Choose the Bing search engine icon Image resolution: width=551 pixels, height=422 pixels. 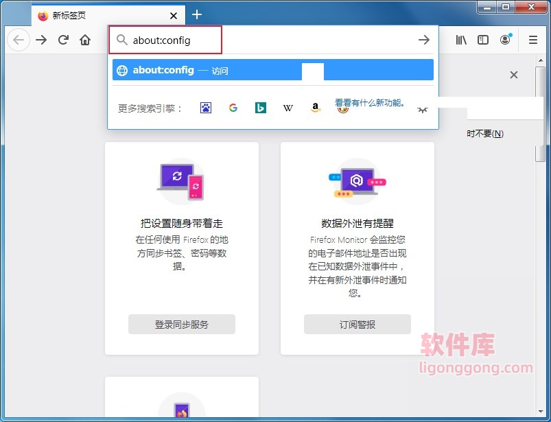coord(260,108)
